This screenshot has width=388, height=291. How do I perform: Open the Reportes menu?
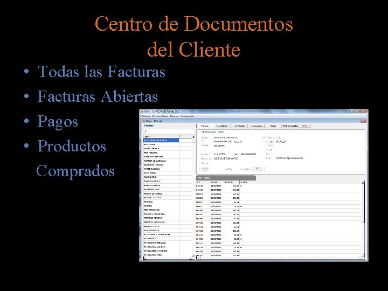[x=174, y=116]
